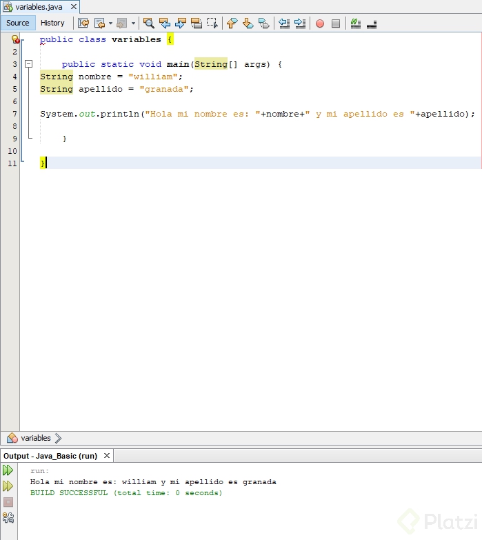Click the breadcrumb arrow after variables
The image size is (482, 540).
[x=58, y=438]
